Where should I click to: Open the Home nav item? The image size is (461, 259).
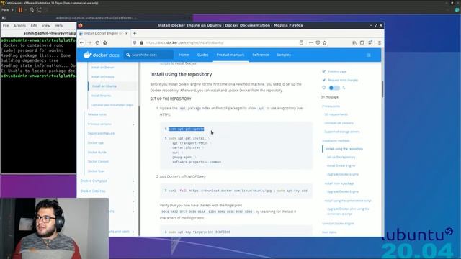[x=184, y=55]
